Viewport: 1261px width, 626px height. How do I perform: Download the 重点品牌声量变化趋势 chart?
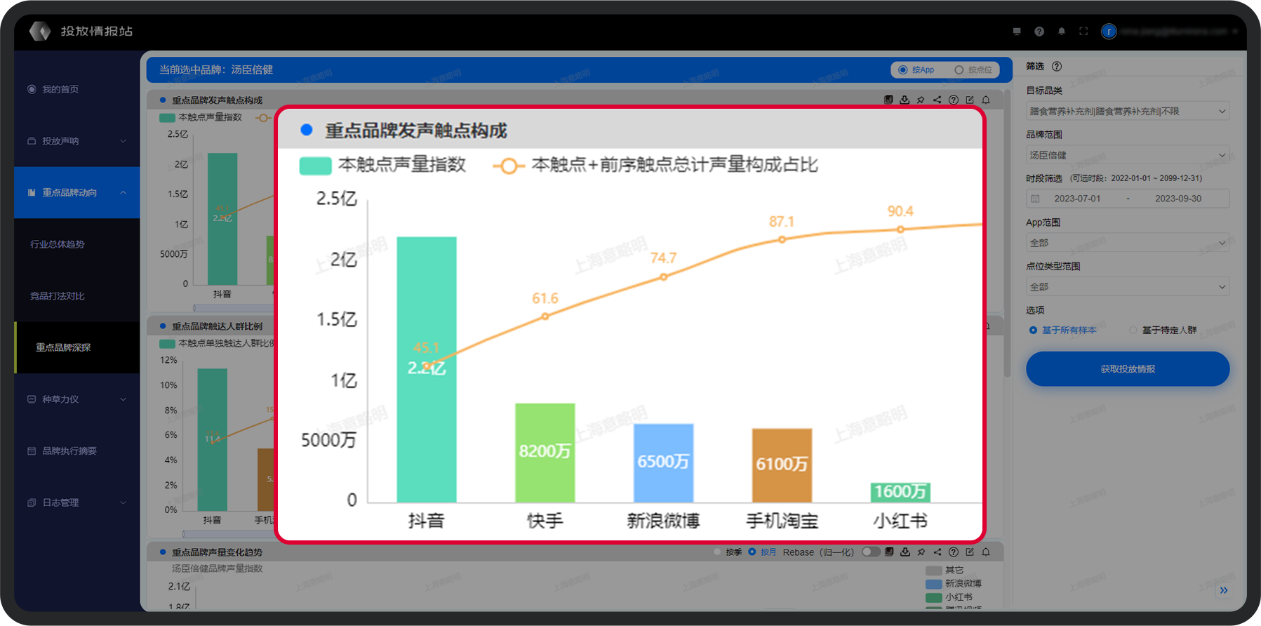905,552
